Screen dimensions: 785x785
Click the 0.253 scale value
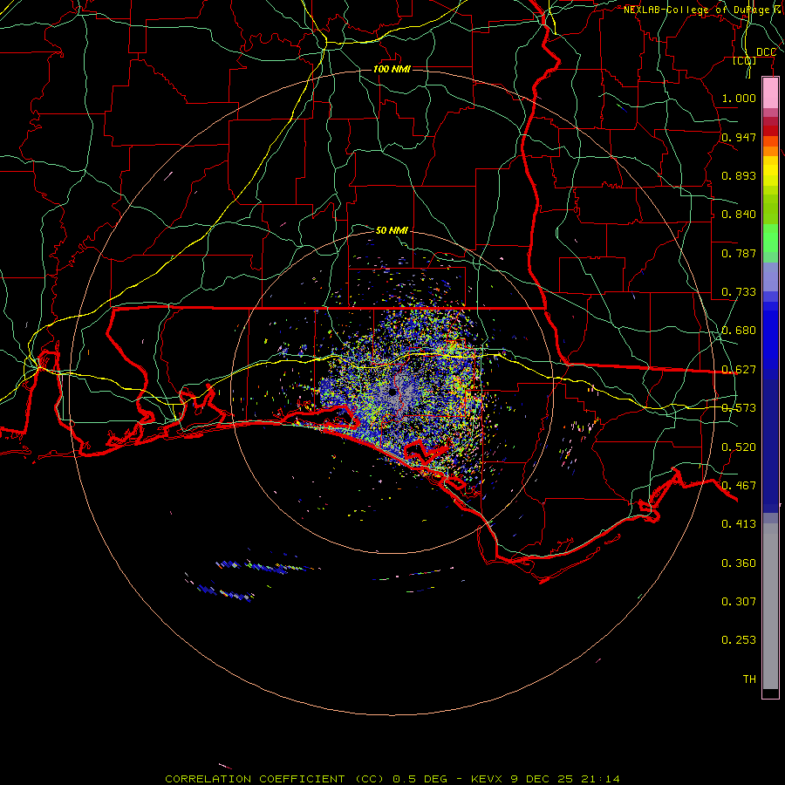[739, 640]
